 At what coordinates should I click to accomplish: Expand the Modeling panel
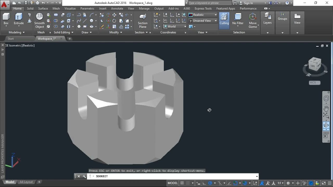(16, 32)
